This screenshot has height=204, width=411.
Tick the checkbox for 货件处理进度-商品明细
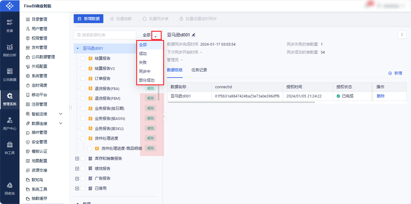point(89,148)
